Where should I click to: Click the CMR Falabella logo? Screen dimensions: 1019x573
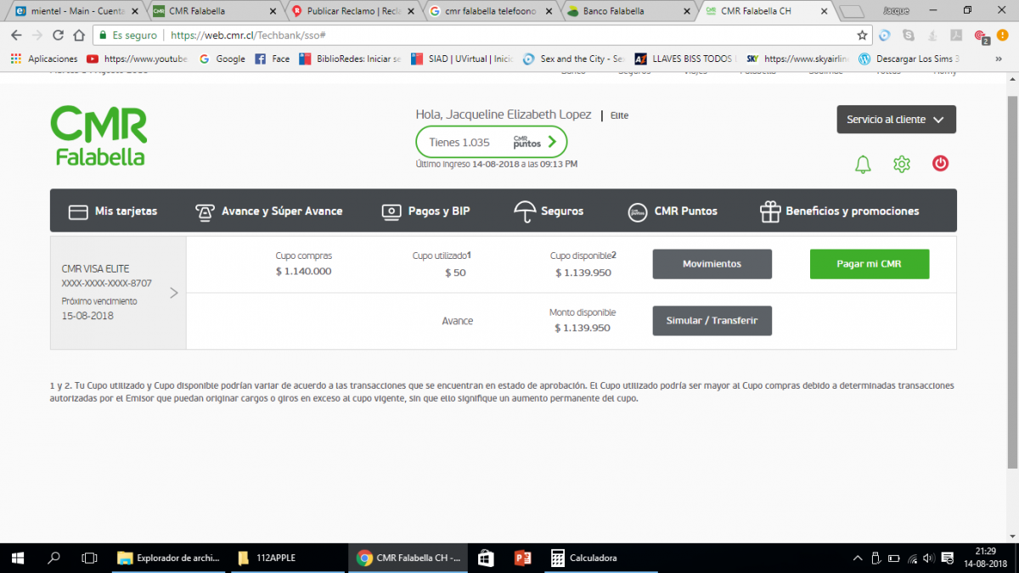tap(99, 136)
